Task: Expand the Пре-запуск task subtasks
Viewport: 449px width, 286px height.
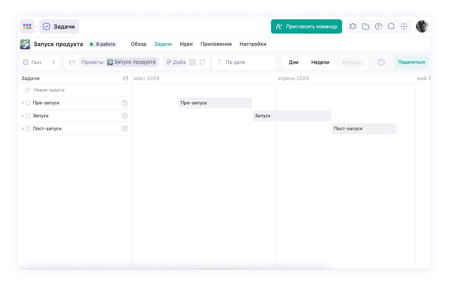Action: (23, 103)
